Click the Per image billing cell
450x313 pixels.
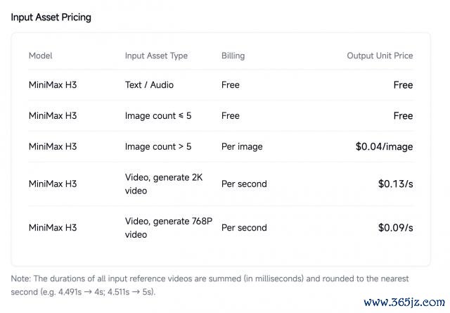coord(242,147)
